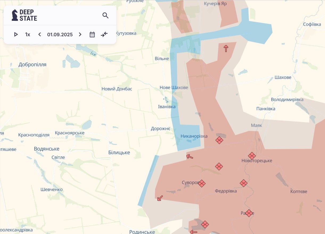Select the Білицьке town label
325x234 pixels.
point(119,152)
